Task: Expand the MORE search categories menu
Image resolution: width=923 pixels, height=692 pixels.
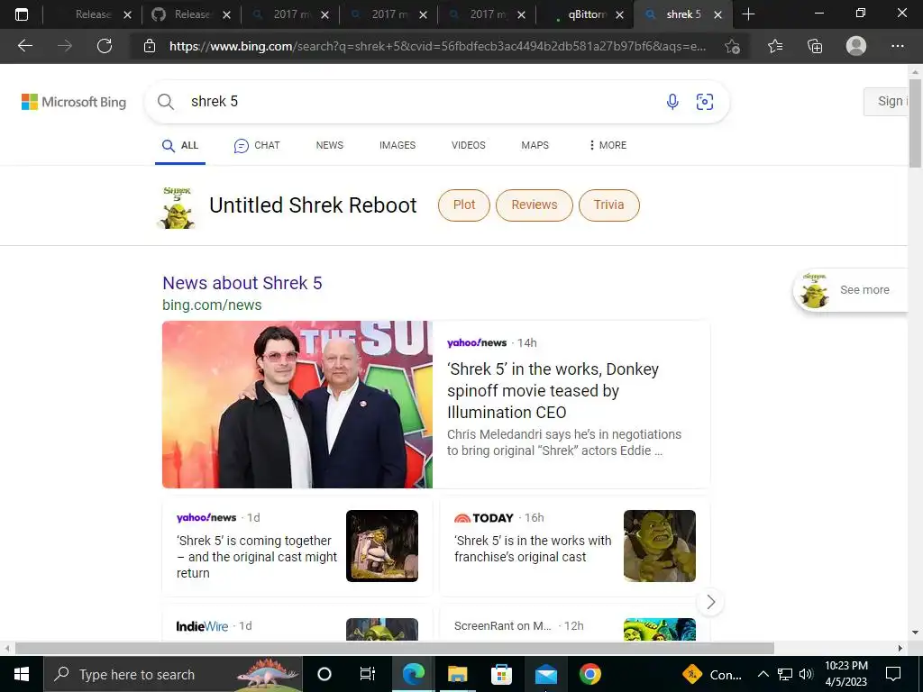Action: pos(608,145)
